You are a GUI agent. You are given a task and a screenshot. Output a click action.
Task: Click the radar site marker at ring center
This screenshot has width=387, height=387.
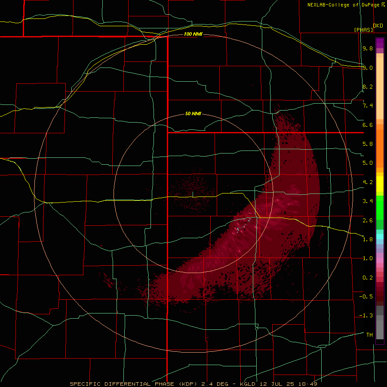(x=193, y=194)
